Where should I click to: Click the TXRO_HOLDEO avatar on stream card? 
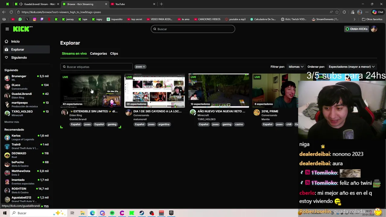click(192, 112)
